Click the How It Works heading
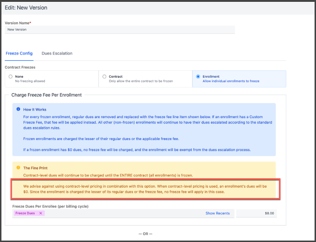316x242 pixels. point(35,110)
